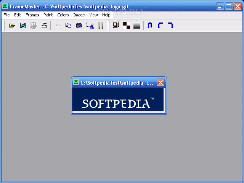Click the Resize image icon
This screenshot has height=183, width=244.
pyautogui.click(x=116, y=25)
